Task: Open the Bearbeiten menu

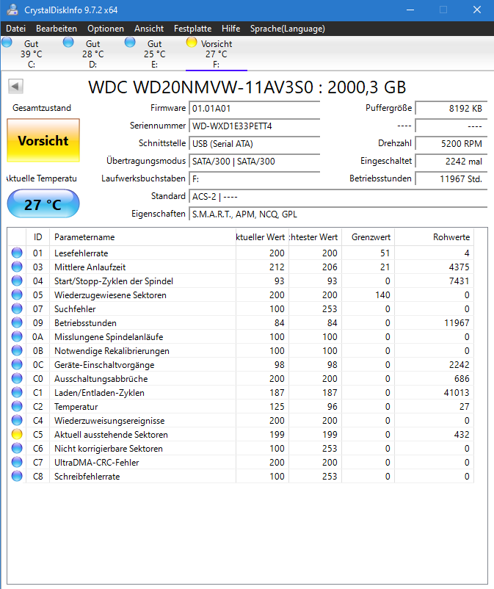Action: point(57,29)
